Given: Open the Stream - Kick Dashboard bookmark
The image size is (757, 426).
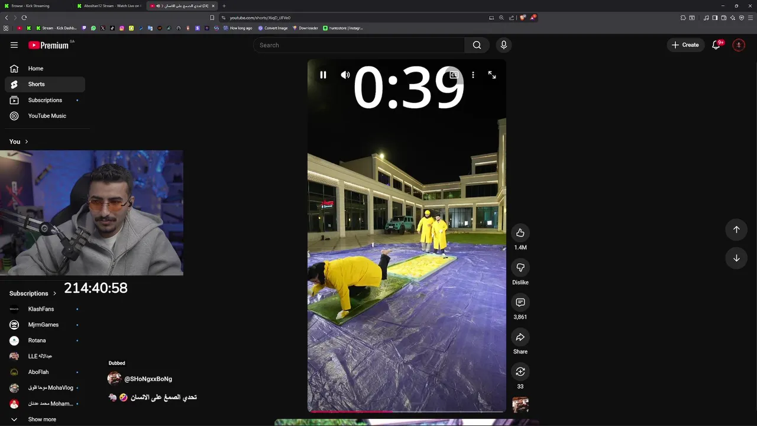Looking at the screenshot, I should [56, 28].
